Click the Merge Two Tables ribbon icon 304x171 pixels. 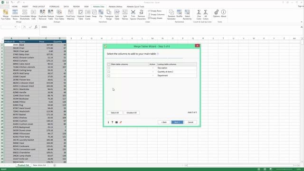(x=6, y=15)
